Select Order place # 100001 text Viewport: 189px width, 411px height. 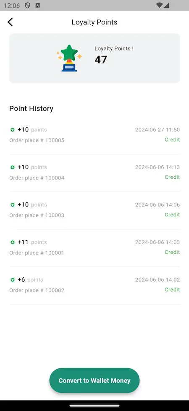[x=37, y=253]
